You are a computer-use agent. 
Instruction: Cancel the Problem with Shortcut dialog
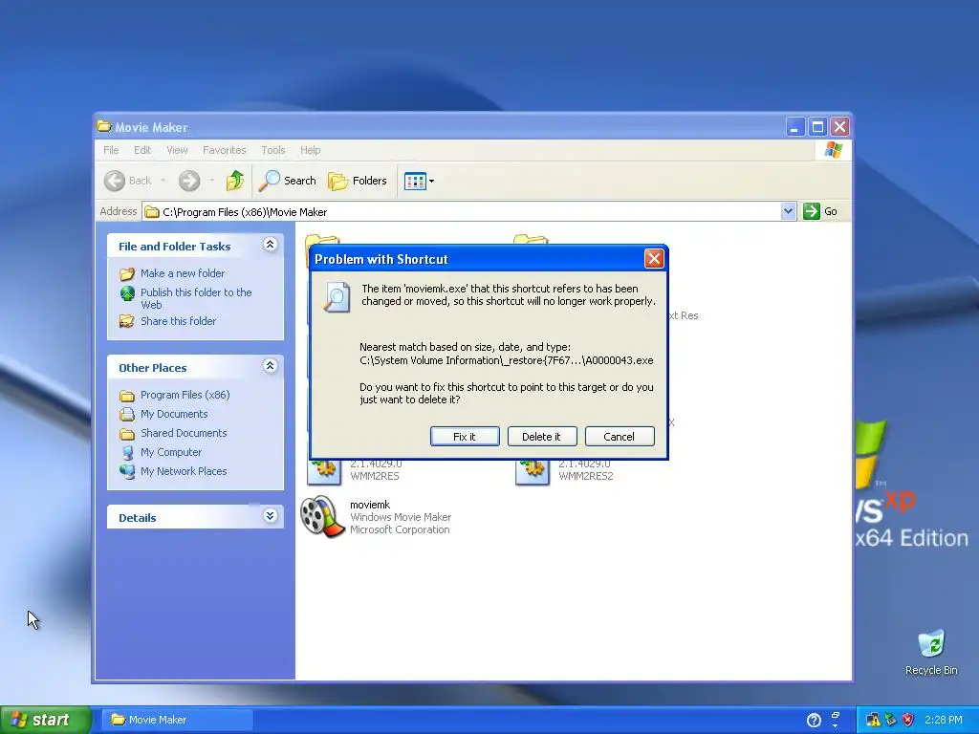620,436
